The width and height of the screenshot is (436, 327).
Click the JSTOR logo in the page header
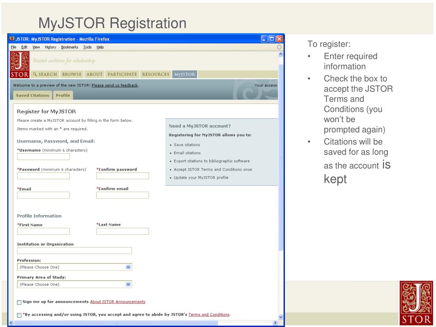point(20,65)
